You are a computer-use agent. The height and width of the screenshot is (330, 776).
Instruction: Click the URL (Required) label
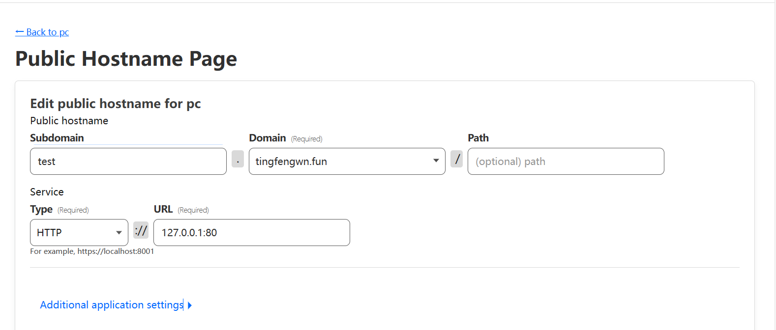181,210
